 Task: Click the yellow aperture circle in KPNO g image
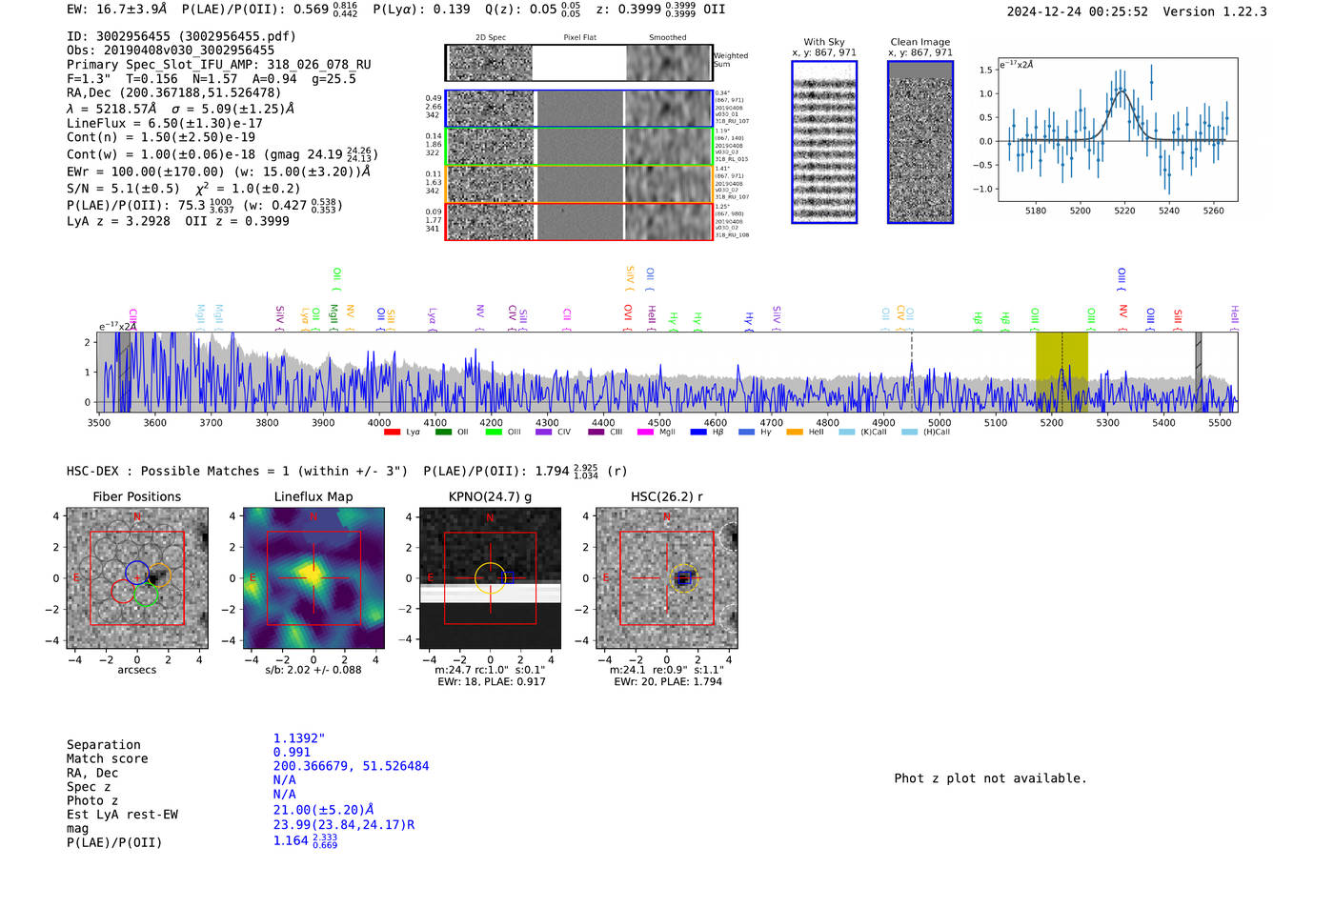(x=490, y=578)
